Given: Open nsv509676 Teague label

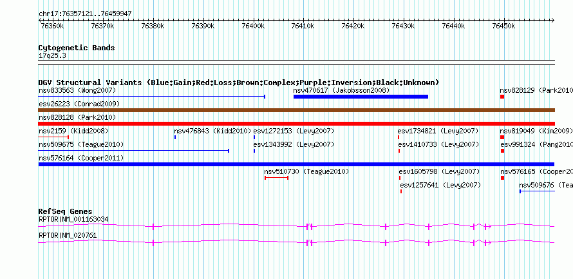Looking at the screenshot, I should point(546,185).
